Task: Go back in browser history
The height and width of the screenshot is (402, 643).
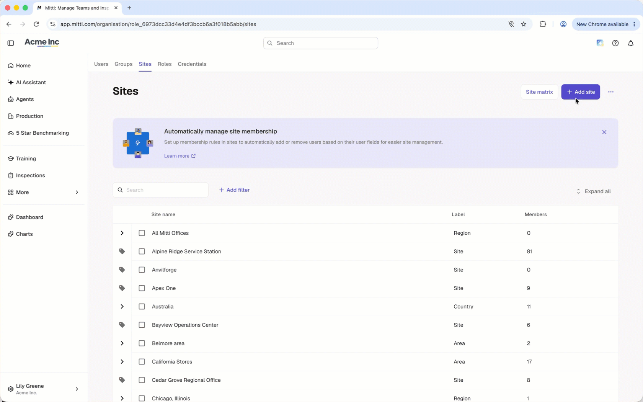Action: [x=9, y=24]
